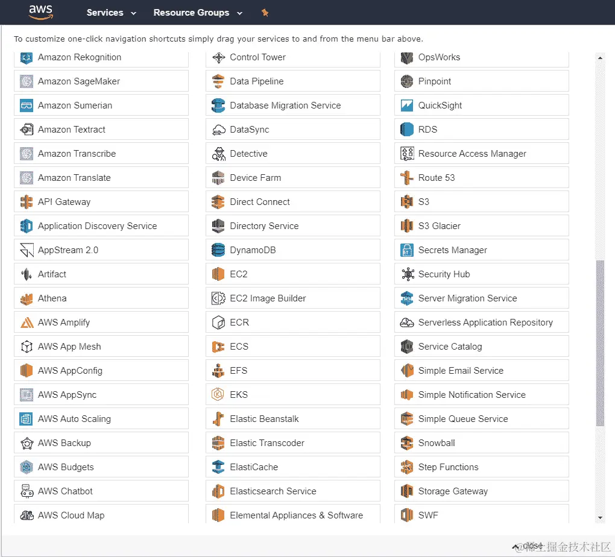Click the AWS Amplify icon
The height and width of the screenshot is (557, 615).
coord(27,323)
